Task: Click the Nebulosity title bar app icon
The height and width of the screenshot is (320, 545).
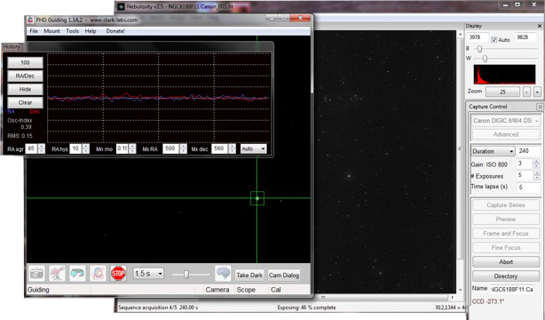Action: [121, 6]
